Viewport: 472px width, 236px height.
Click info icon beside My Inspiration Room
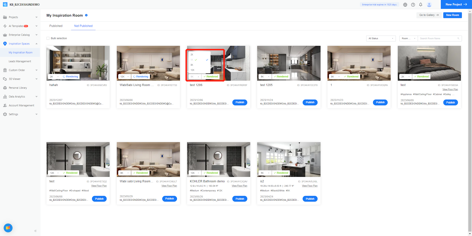click(86, 15)
